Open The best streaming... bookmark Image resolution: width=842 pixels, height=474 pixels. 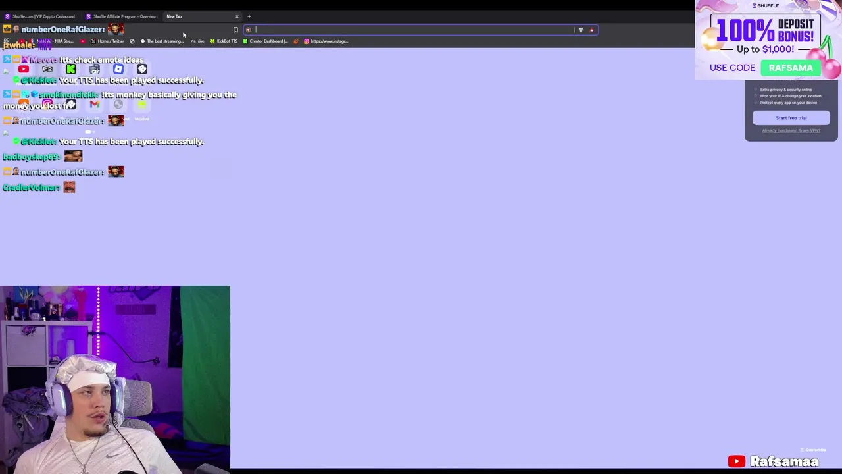(161, 41)
